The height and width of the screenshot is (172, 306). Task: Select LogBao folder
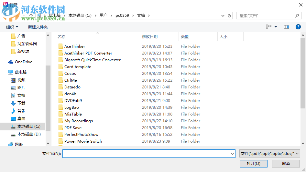point(71,107)
